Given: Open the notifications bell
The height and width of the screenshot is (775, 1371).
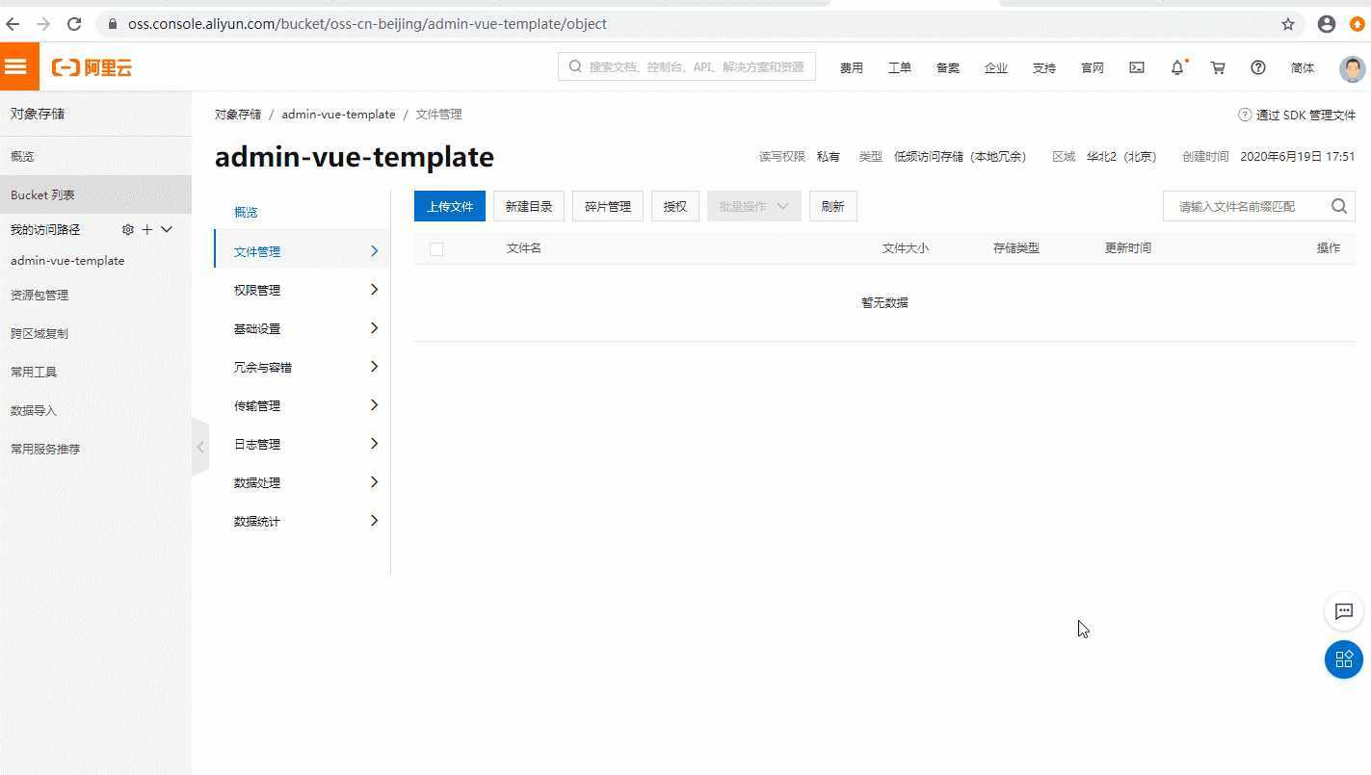Looking at the screenshot, I should [1177, 67].
